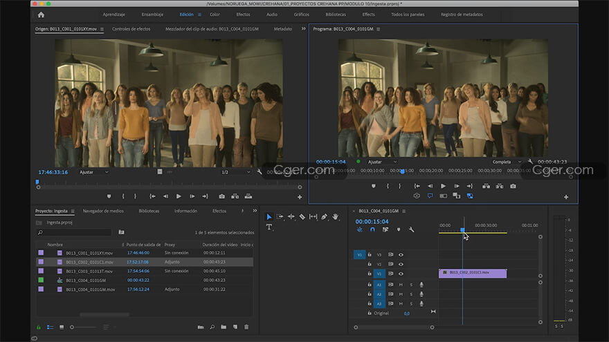Switch to Audio workspace
Screen dimensions: 609x342
[272, 15]
